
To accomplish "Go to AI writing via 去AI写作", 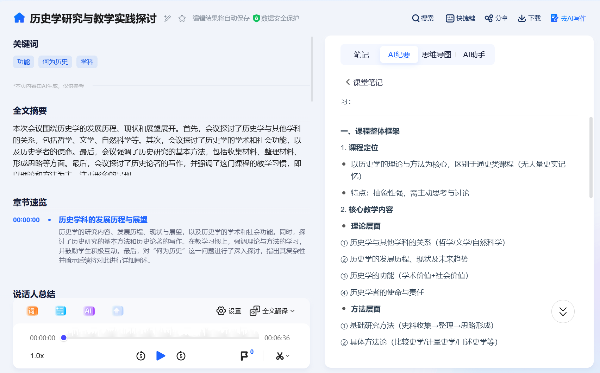I will pyautogui.click(x=568, y=18).
